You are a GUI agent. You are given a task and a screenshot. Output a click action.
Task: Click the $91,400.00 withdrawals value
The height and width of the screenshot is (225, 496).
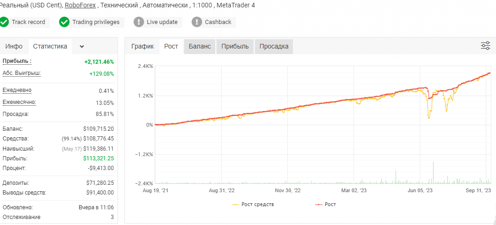tap(100, 193)
